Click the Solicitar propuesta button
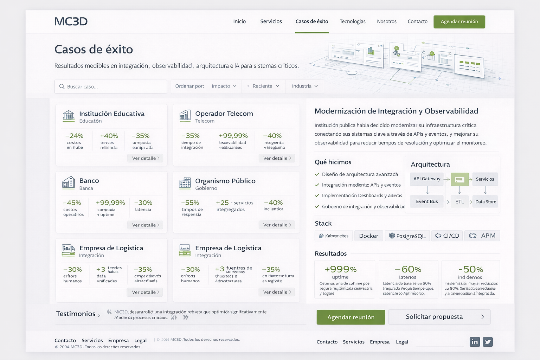Viewport: 540px width, 360px height. tap(439, 317)
